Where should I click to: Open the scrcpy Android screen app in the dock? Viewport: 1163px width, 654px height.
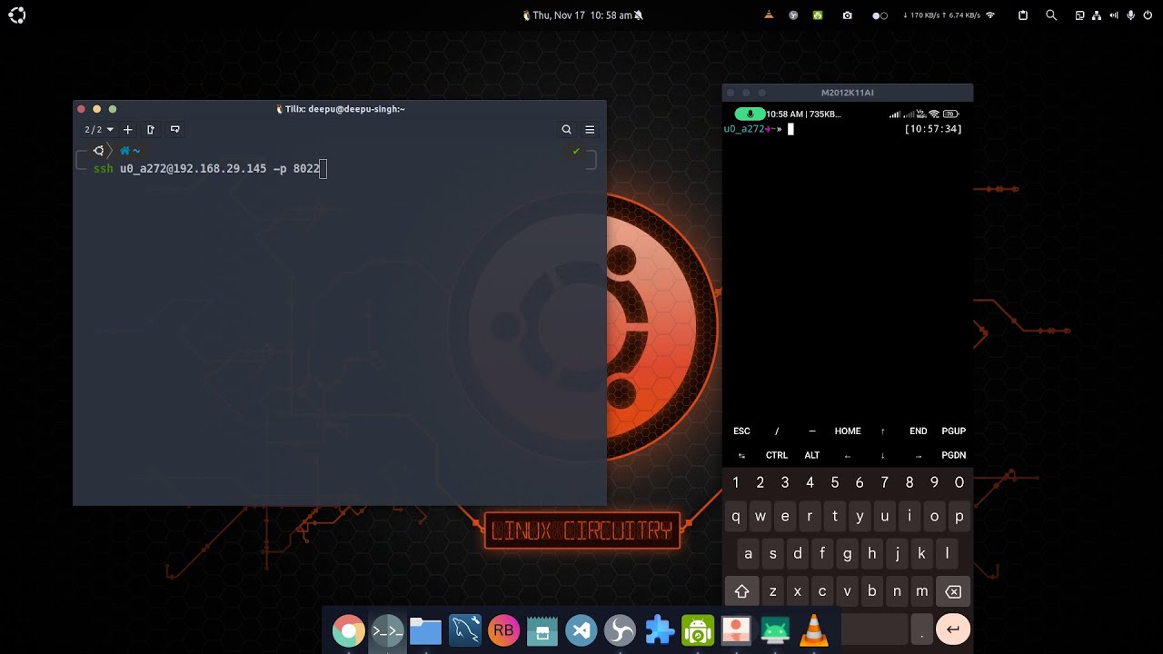pyautogui.click(x=775, y=629)
